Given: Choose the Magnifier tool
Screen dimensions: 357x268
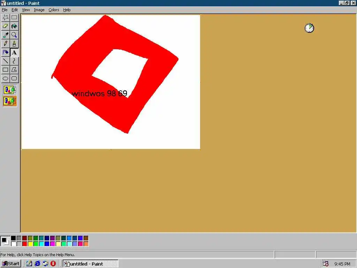Looking at the screenshot, I should [x=14, y=35].
